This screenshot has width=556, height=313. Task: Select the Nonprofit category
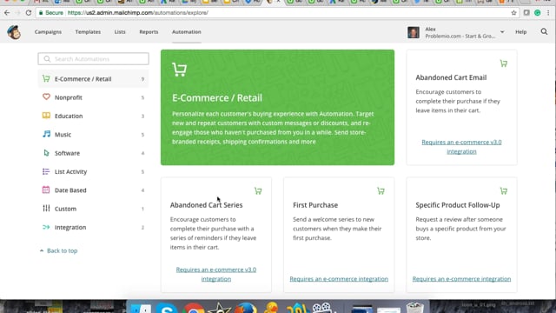[93, 97]
